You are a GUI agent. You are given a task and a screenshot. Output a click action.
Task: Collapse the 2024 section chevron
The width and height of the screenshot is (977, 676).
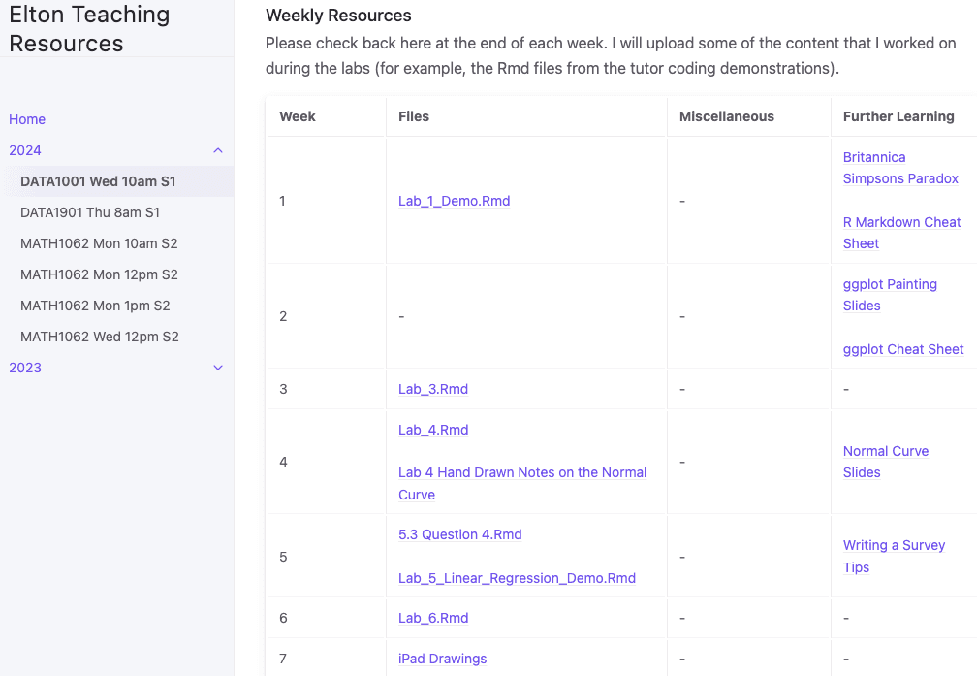(x=218, y=150)
